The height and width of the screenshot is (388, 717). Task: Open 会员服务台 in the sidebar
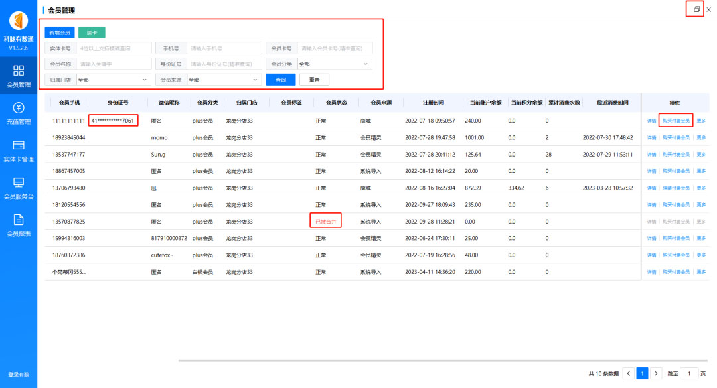(19, 188)
